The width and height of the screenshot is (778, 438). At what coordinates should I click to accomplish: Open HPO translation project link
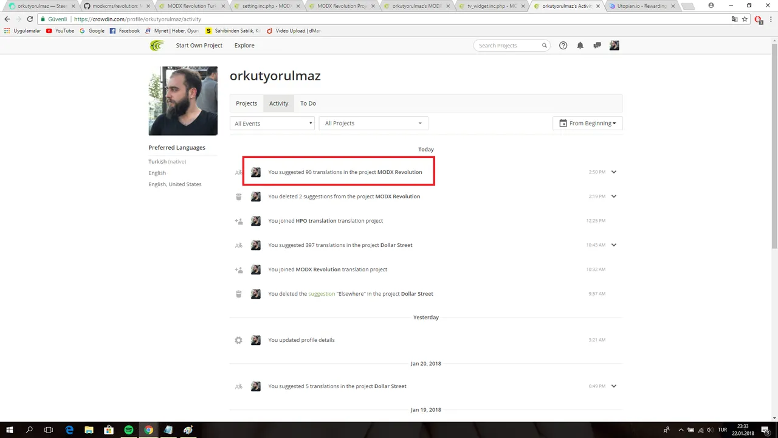click(316, 221)
